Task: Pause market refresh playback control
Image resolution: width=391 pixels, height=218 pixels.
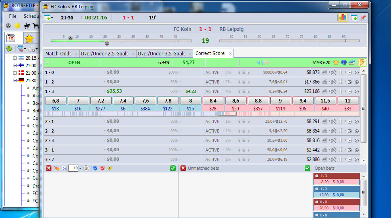Action: click(263, 63)
